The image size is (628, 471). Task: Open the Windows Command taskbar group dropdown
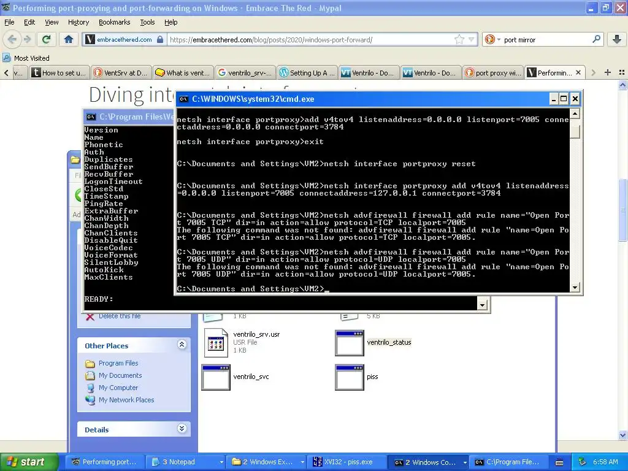465,462
